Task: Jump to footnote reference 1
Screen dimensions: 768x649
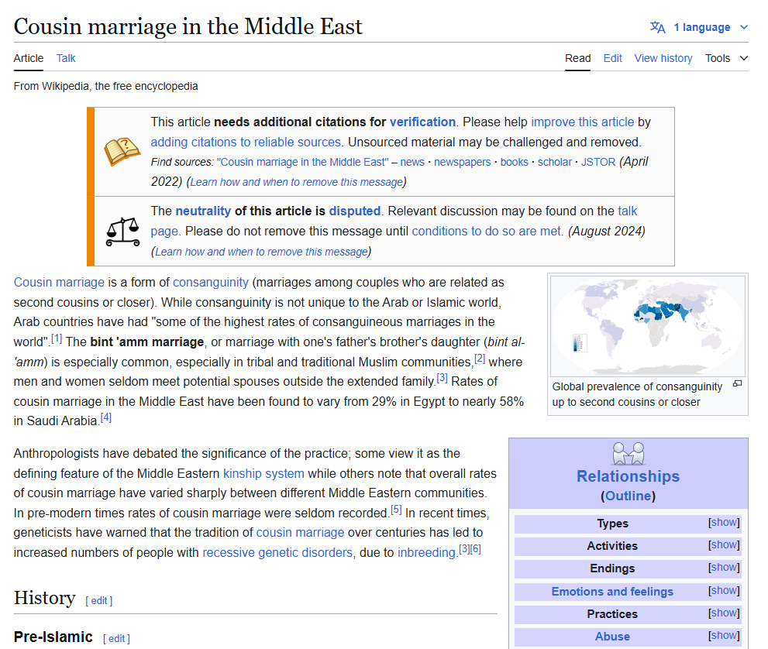Action: [57, 338]
